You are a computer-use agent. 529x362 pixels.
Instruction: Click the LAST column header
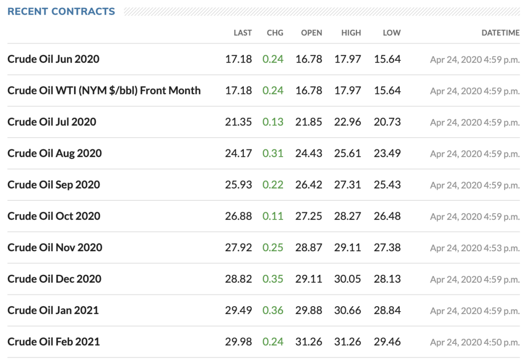(x=242, y=33)
